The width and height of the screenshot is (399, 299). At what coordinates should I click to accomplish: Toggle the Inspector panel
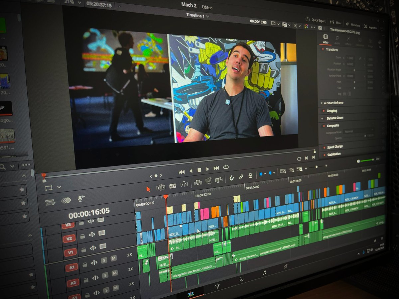click(x=370, y=27)
